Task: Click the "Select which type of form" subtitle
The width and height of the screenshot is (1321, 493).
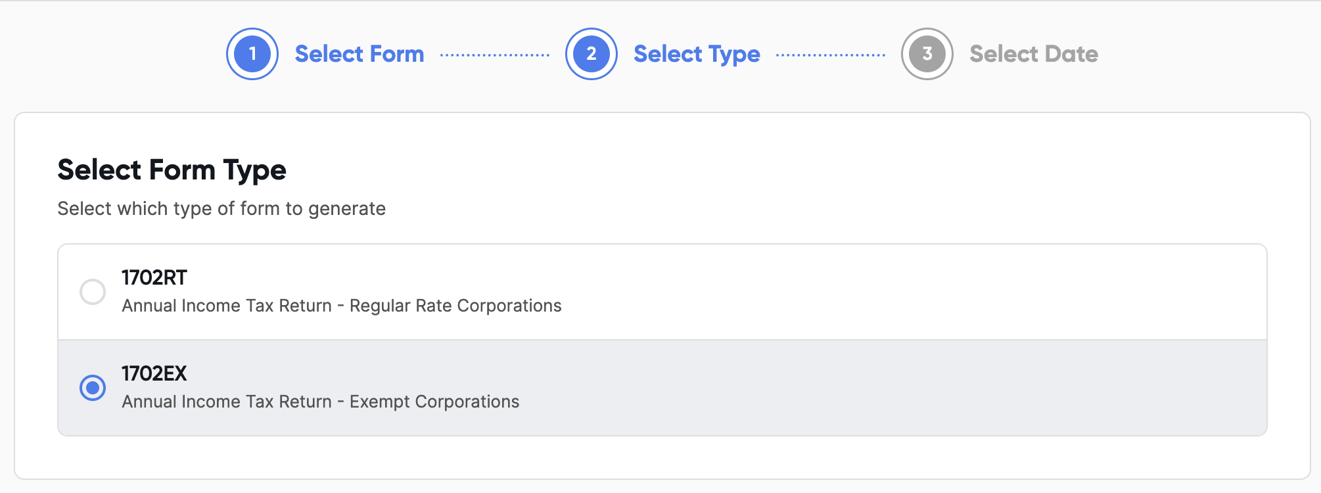Action: coord(221,208)
